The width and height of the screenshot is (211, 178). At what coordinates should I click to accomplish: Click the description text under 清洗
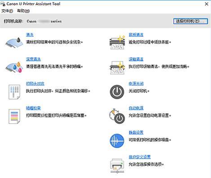[54, 42]
